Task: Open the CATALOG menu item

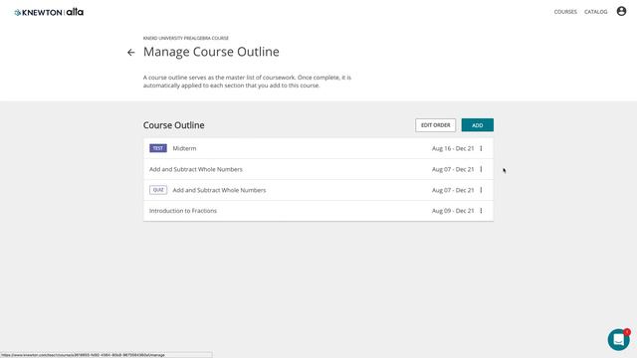Action: 595,12
